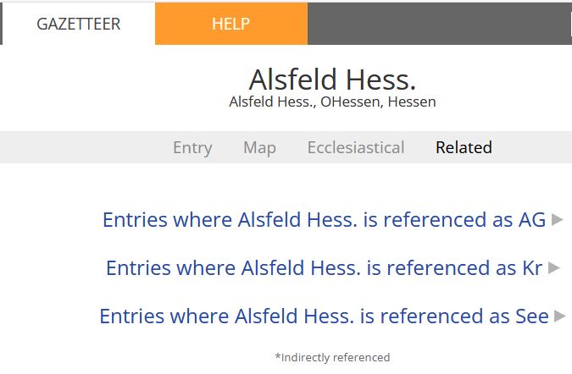The width and height of the screenshot is (572, 374).
Task: Click the '*Indirectly referenced' footnote
Action: 332,358
